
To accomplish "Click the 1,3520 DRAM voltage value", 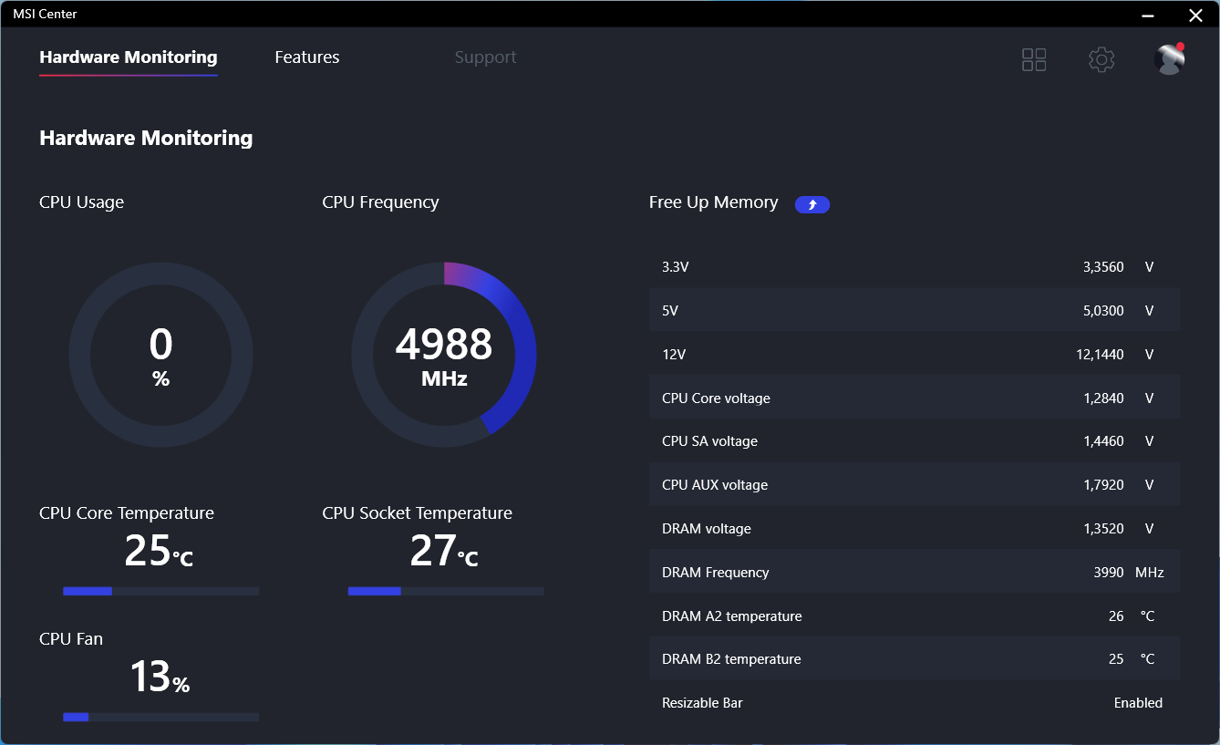I will click(x=1103, y=529).
